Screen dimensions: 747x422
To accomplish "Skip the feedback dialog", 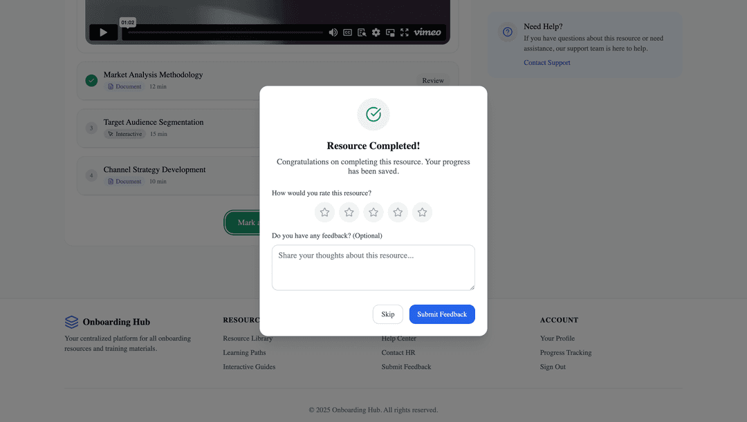I will [387, 314].
